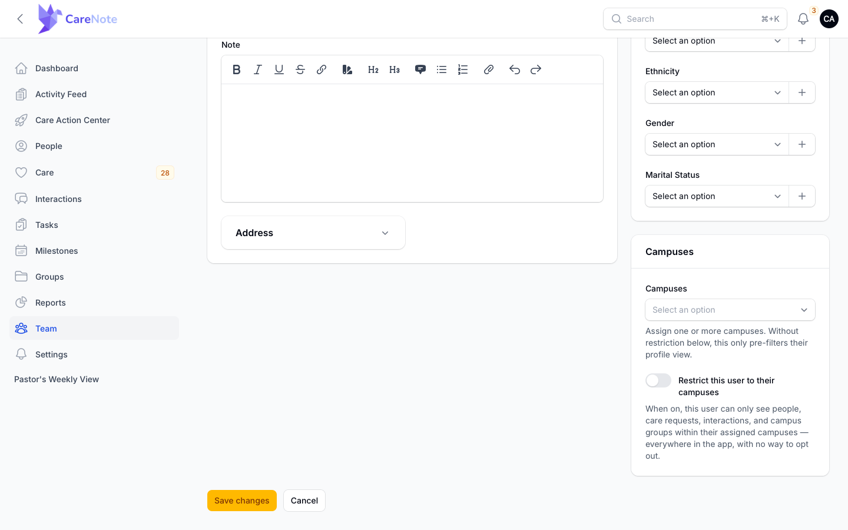Click inside the Note text area

[x=412, y=143]
